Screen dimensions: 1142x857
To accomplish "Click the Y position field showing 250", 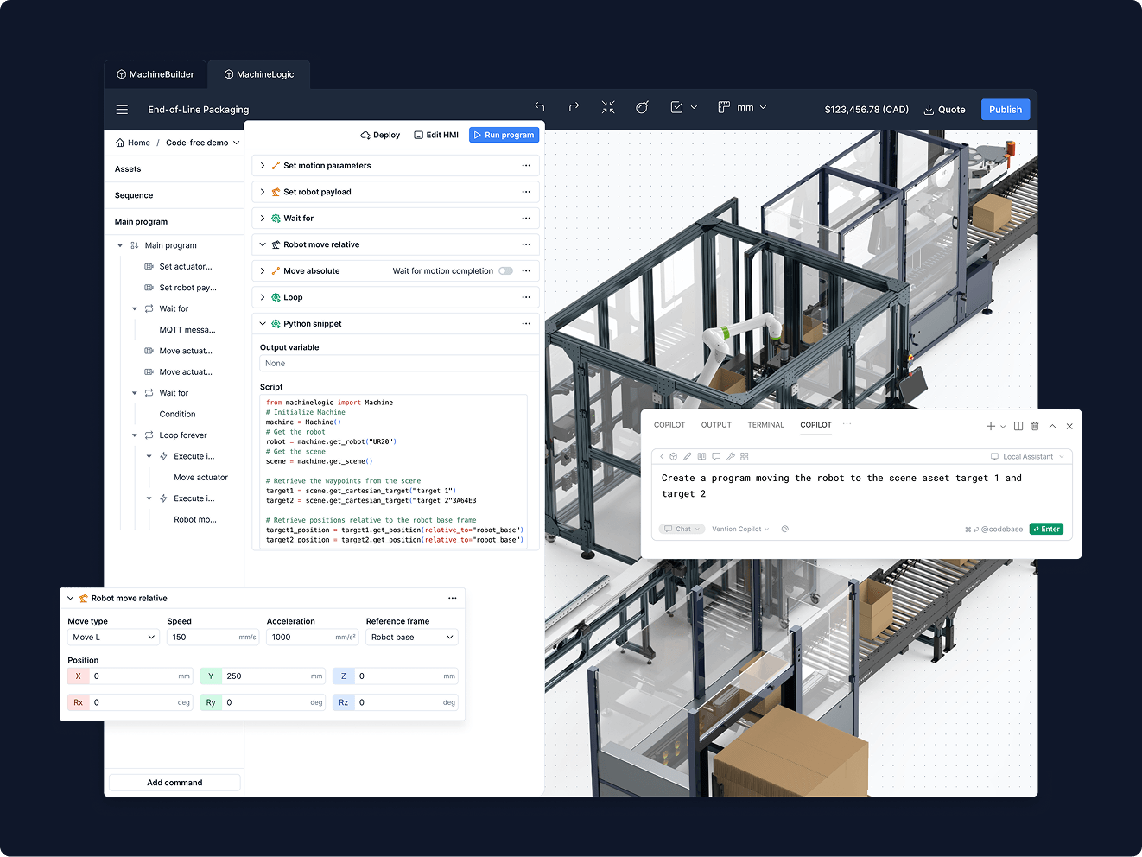I will pos(263,676).
